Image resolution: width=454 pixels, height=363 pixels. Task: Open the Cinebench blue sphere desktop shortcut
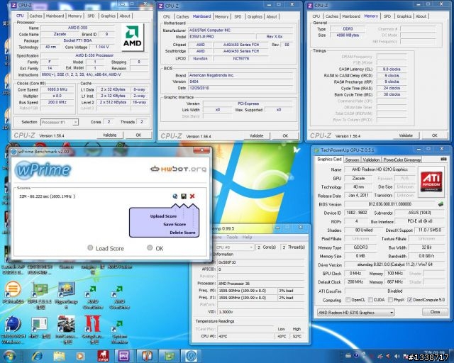(13, 330)
